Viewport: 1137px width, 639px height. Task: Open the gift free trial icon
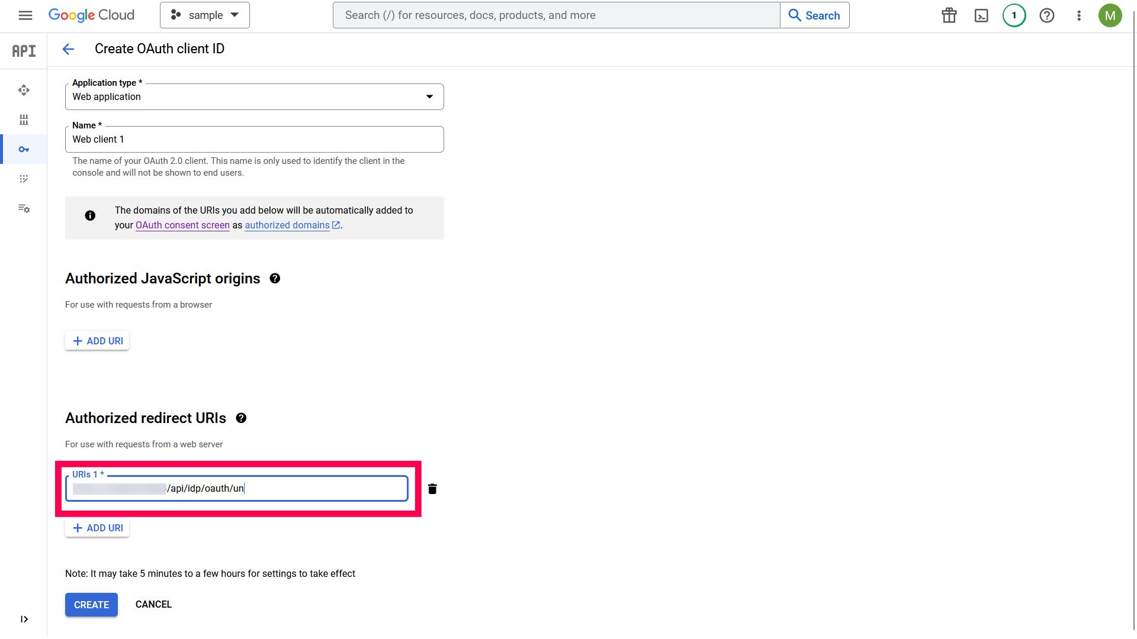(949, 15)
